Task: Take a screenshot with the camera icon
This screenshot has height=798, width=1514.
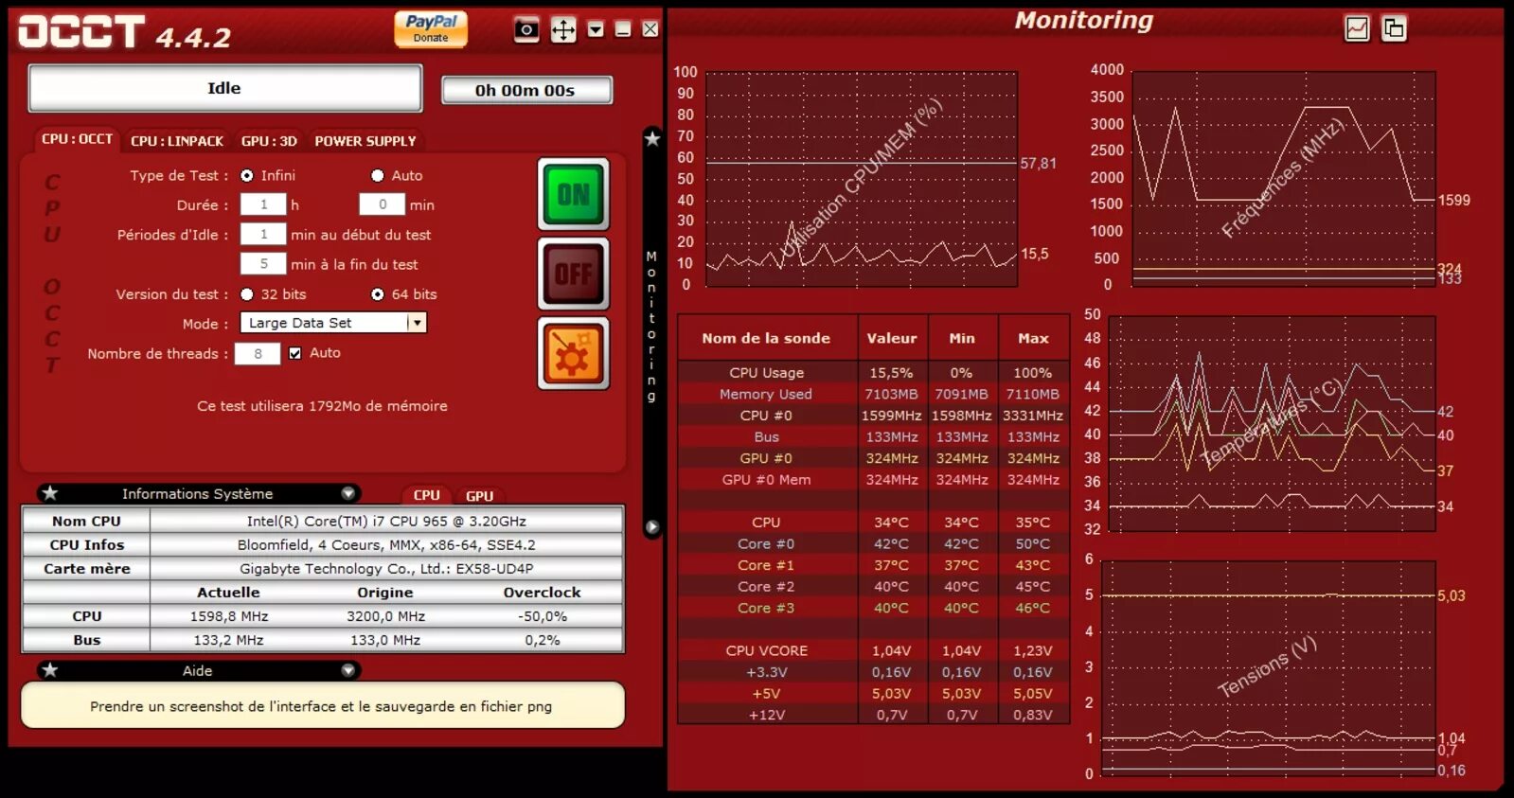Action: click(526, 29)
